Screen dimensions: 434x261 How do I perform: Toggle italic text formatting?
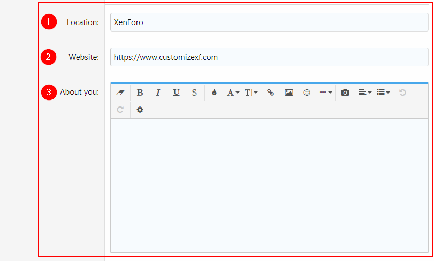(x=158, y=93)
